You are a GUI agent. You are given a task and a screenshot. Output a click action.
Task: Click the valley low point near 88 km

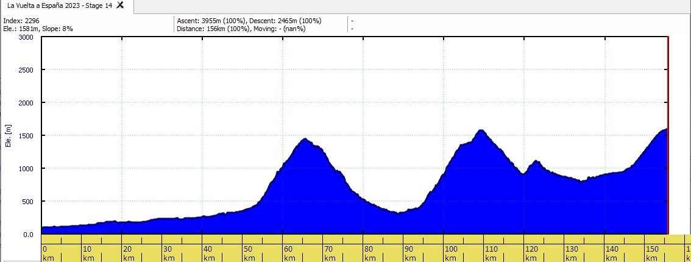click(x=398, y=213)
